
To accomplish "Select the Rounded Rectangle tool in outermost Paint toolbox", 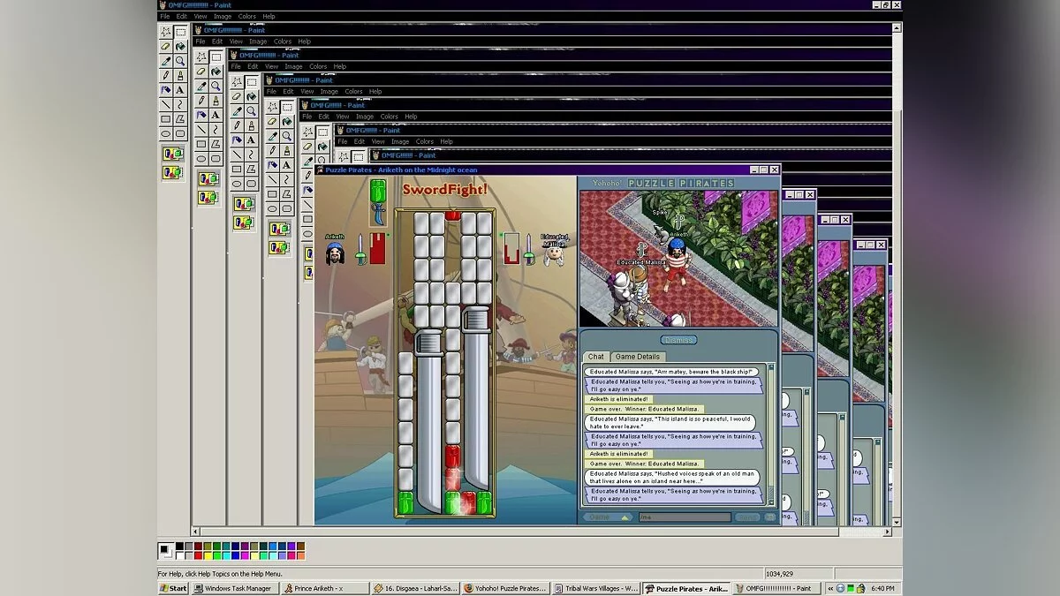I will pos(180,134).
